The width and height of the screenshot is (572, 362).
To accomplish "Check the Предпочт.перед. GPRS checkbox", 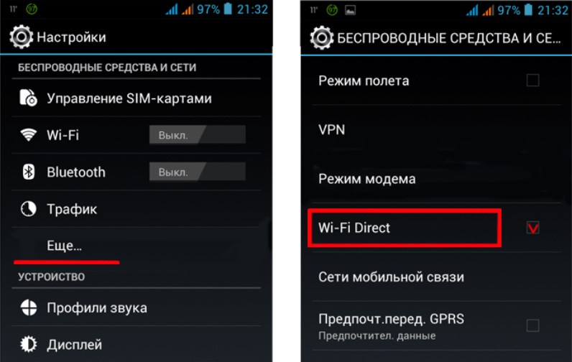I will click(x=532, y=325).
